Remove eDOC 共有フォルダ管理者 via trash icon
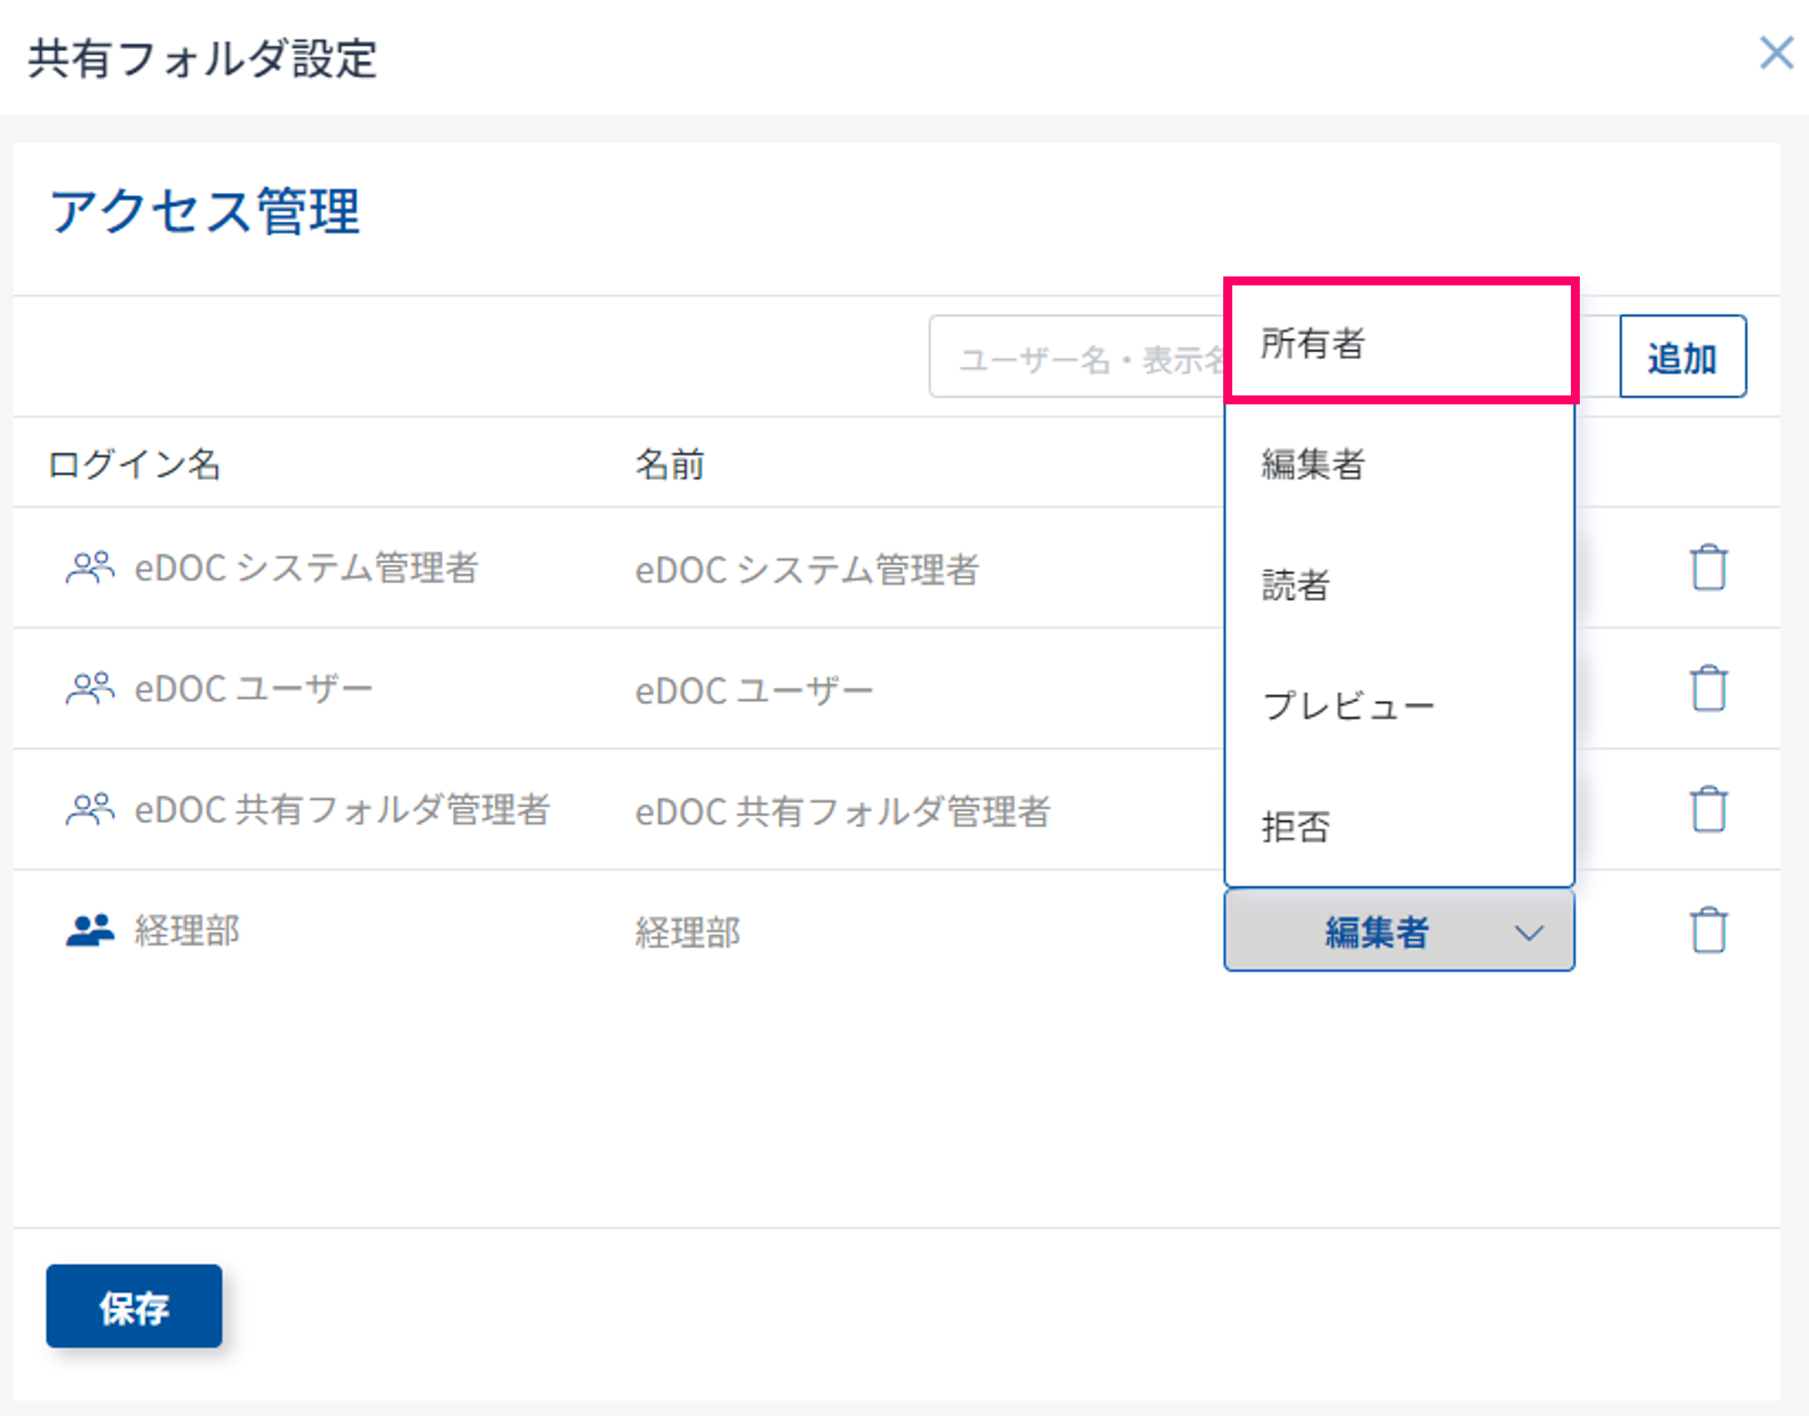1809x1416 pixels. coord(1708,809)
